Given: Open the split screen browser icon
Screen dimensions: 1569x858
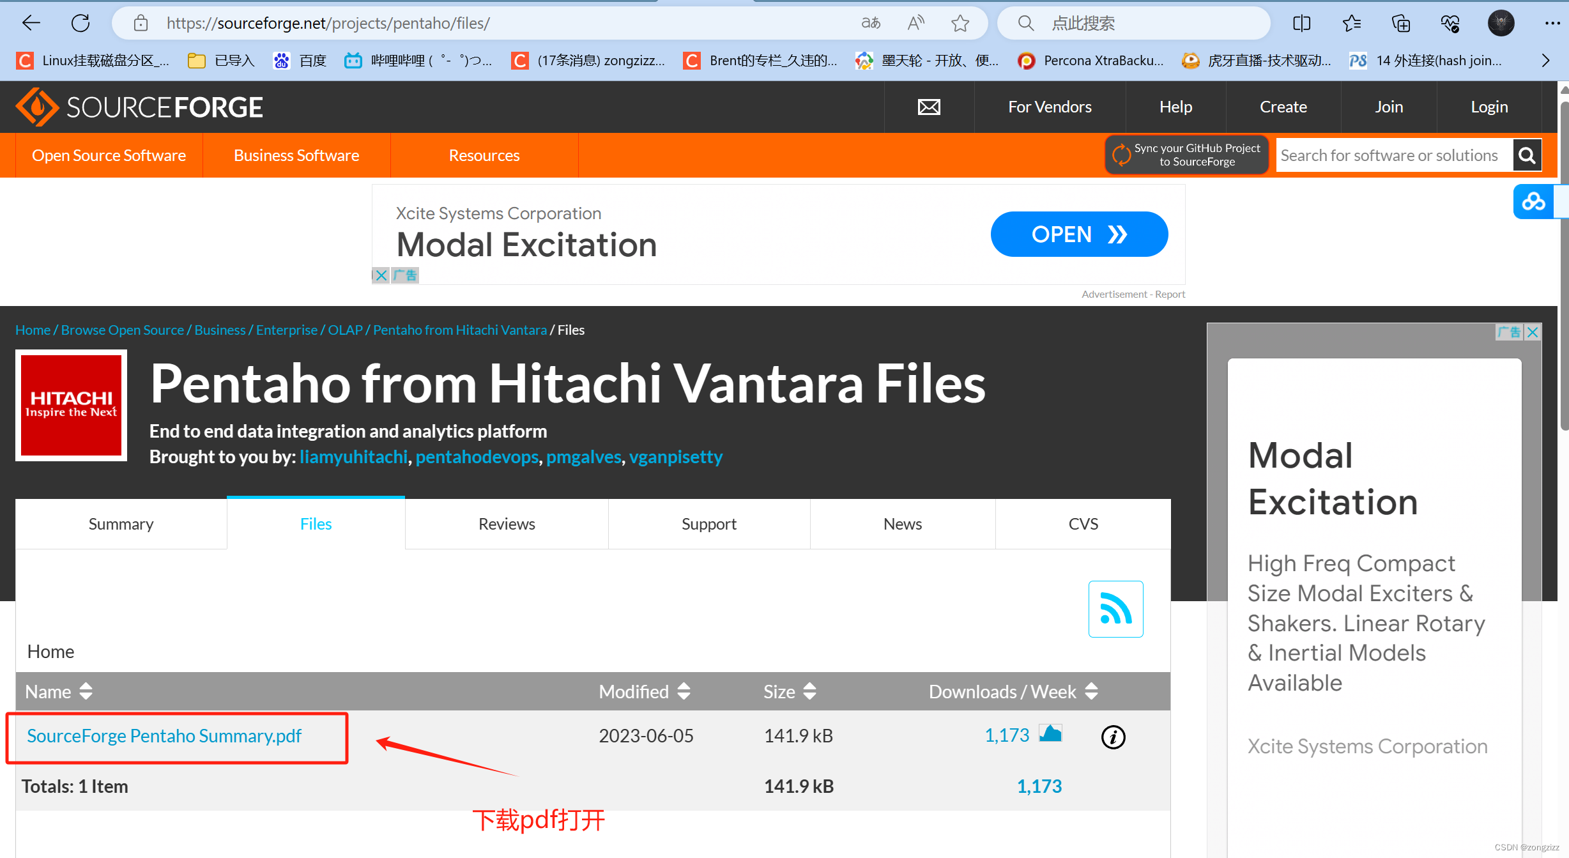Looking at the screenshot, I should 1301,24.
